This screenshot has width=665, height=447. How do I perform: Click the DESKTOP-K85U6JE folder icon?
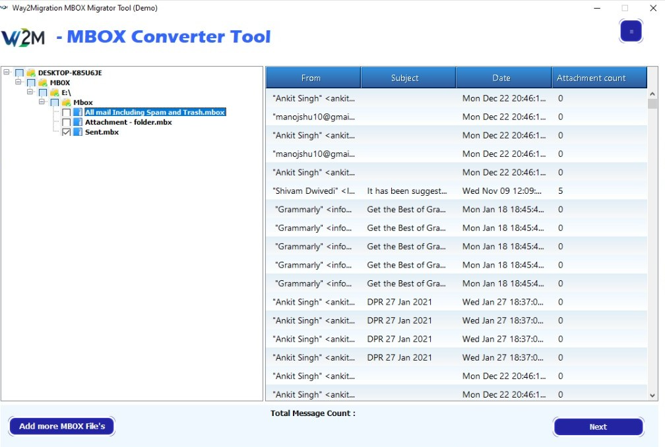31,73
